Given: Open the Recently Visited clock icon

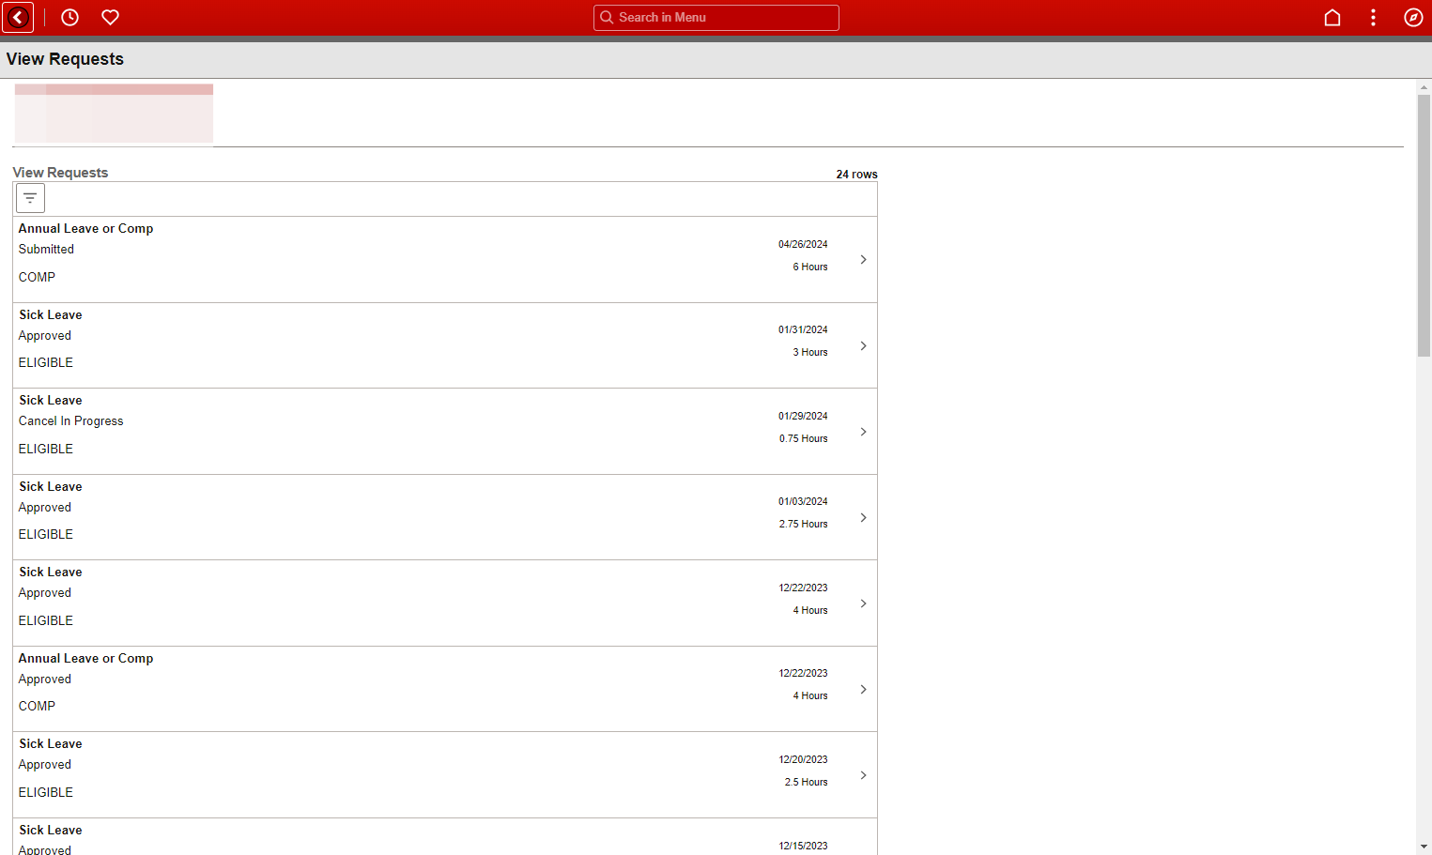Looking at the screenshot, I should coord(69,17).
